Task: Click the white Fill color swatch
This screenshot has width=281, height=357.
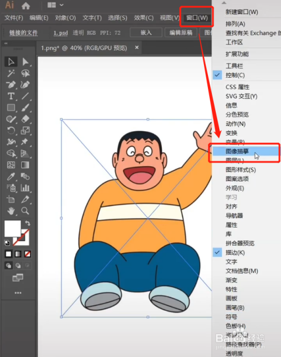Action: [12, 229]
